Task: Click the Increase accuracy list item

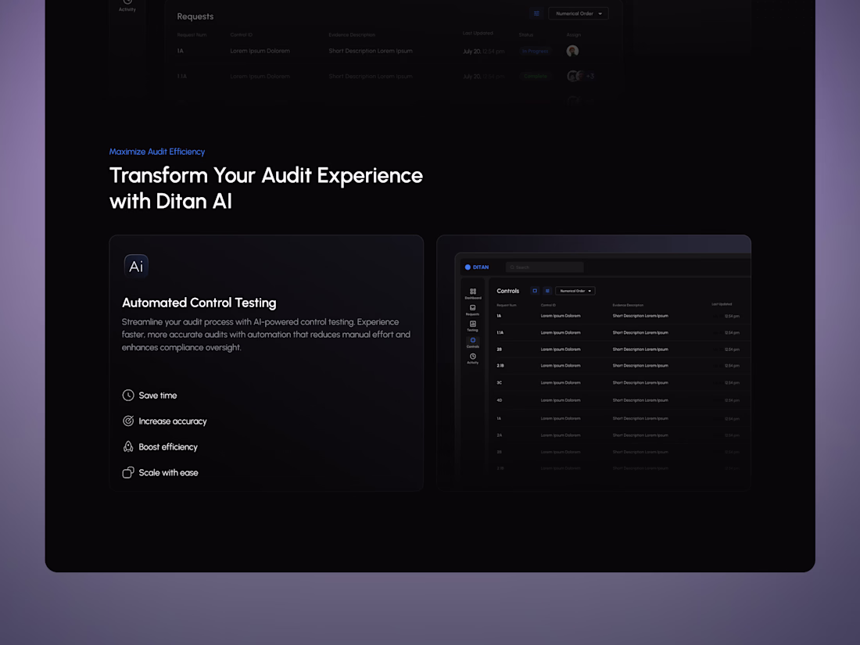Action: (x=164, y=421)
